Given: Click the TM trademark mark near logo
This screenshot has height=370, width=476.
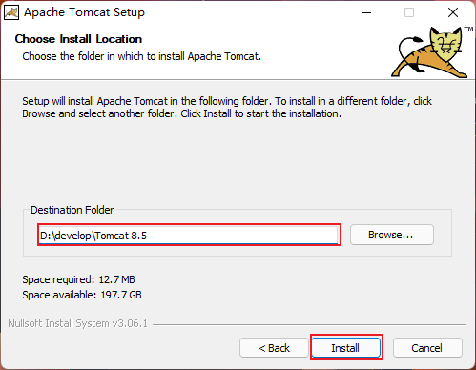Looking at the screenshot, I should click(x=468, y=29).
